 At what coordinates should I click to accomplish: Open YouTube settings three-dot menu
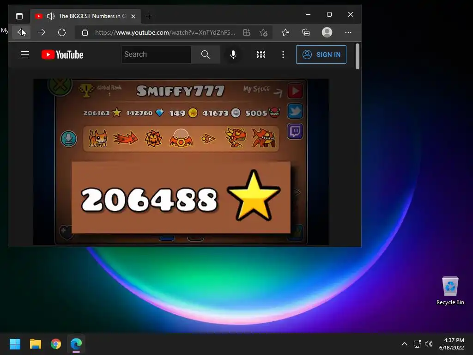[283, 55]
